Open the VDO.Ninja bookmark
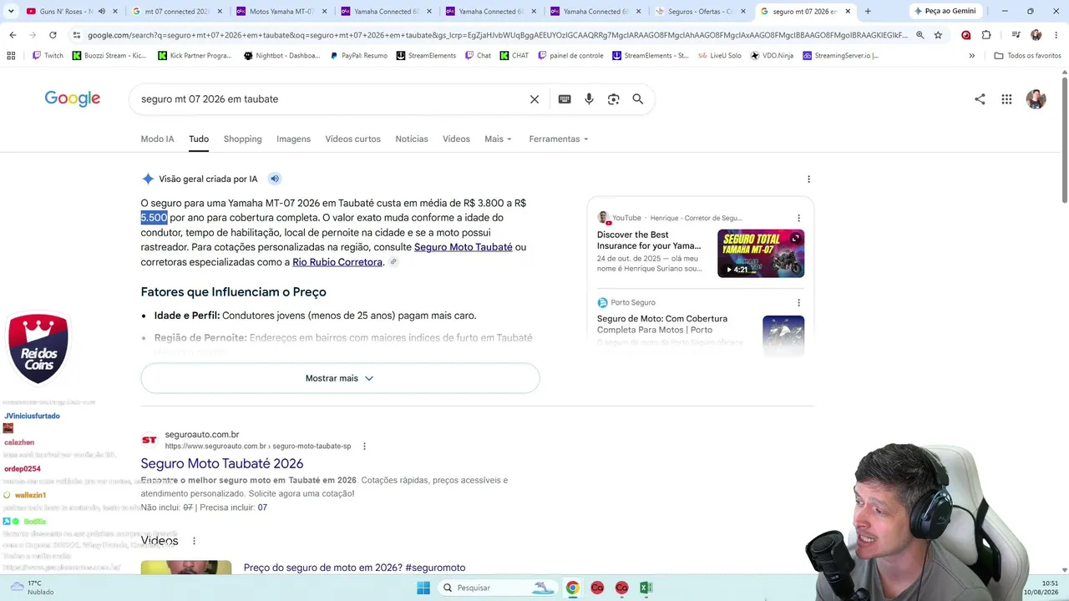 (x=772, y=56)
